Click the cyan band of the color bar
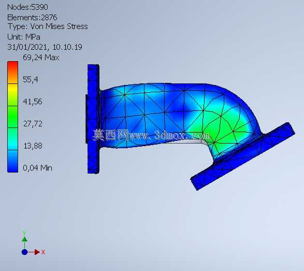304x271 pixels. [13, 139]
